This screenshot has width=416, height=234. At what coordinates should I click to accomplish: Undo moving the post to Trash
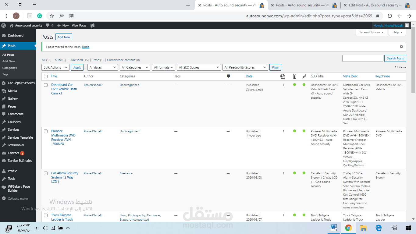click(x=86, y=47)
